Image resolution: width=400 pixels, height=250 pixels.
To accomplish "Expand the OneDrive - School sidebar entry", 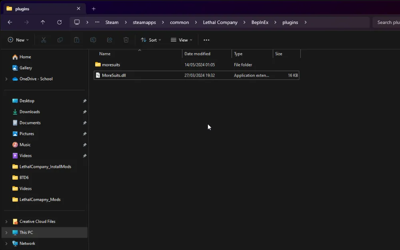I will (6, 79).
